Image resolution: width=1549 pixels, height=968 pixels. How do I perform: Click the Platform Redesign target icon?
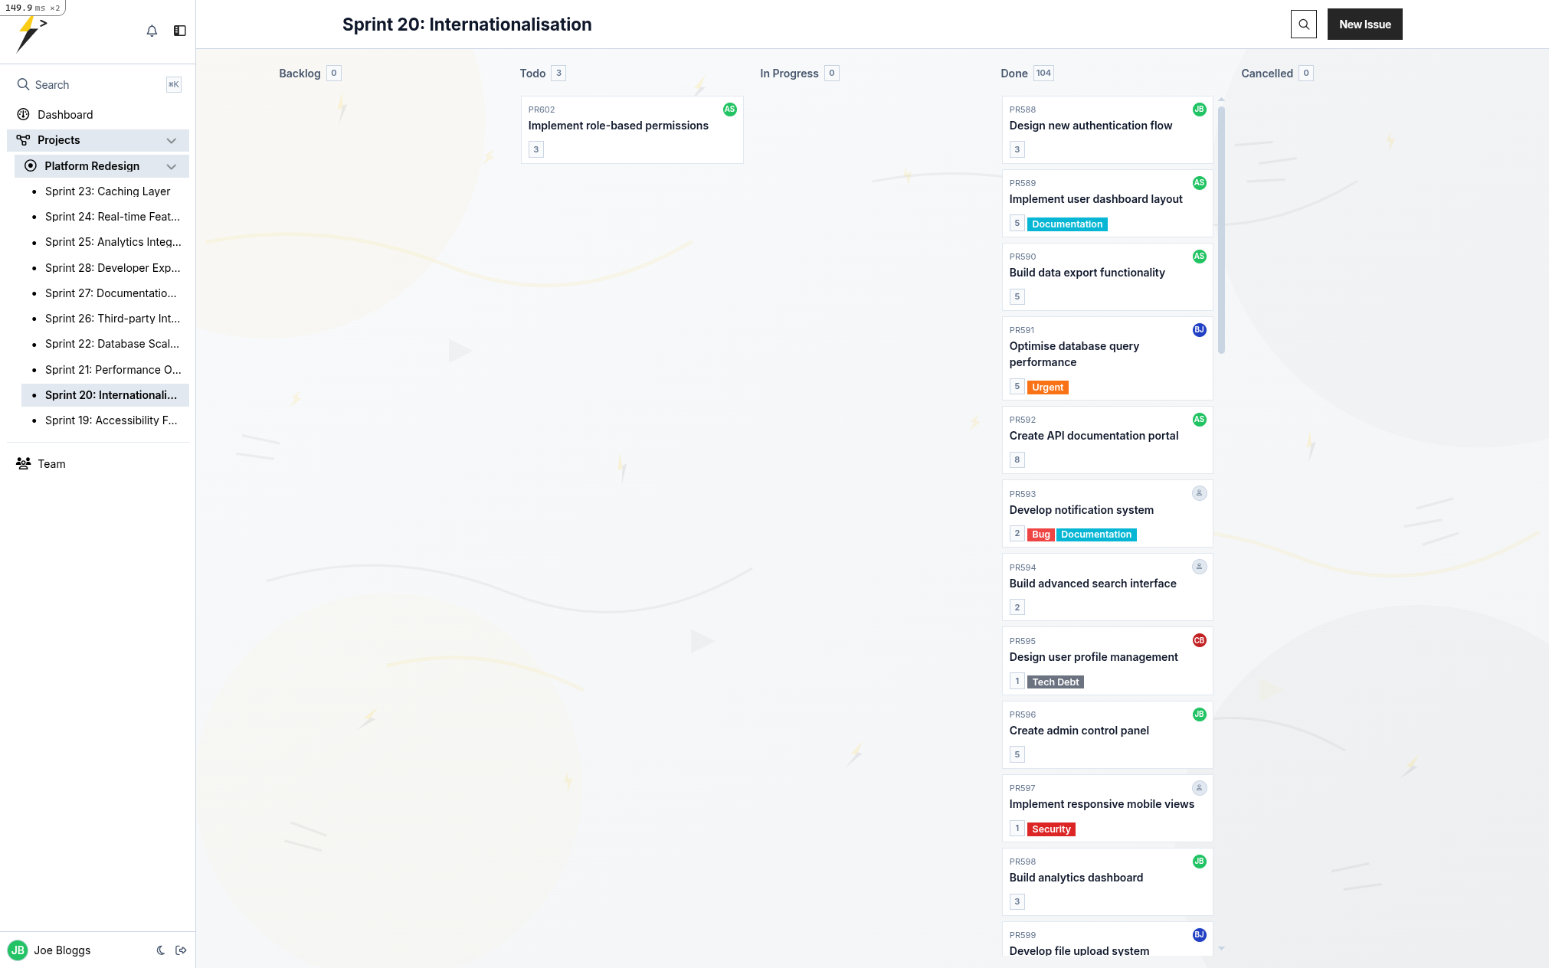30,165
